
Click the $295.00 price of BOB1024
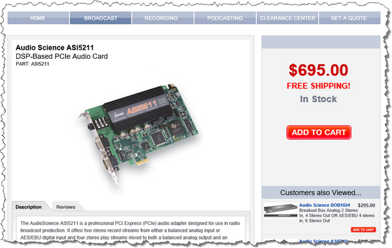pyautogui.click(x=367, y=205)
